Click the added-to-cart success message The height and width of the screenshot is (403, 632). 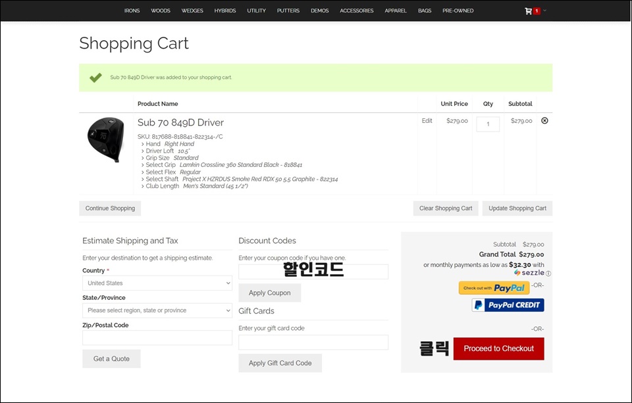(x=171, y=78)
